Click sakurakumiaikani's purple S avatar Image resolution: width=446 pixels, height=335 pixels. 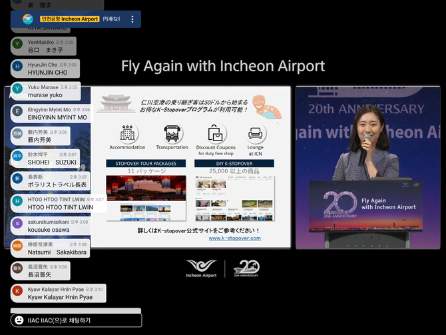coord(18,223)
